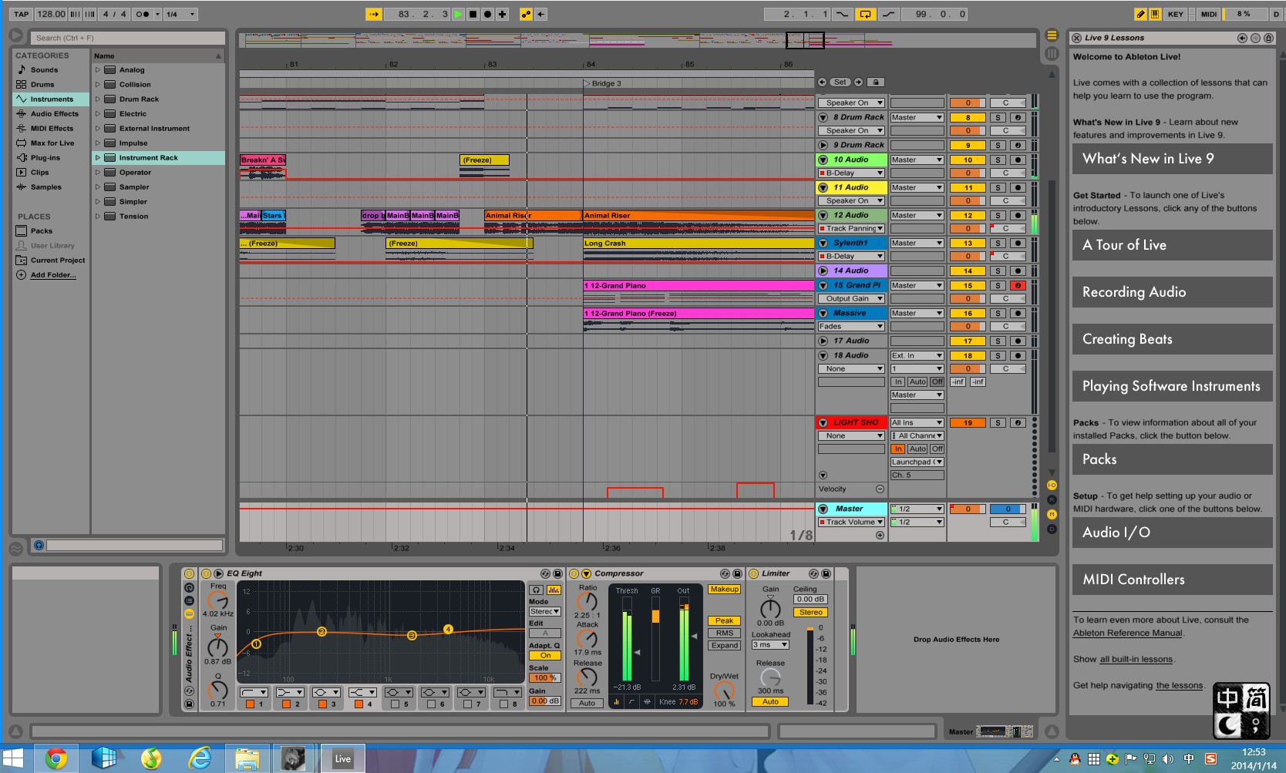Open the quantization 1/4 dropdown

(182, 14)
